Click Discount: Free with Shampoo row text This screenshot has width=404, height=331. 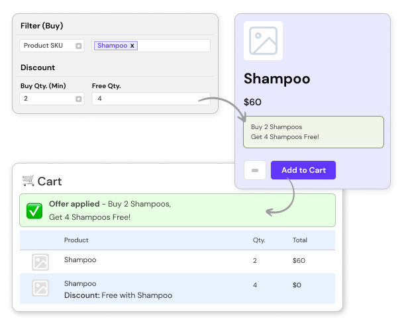point(118,295)
